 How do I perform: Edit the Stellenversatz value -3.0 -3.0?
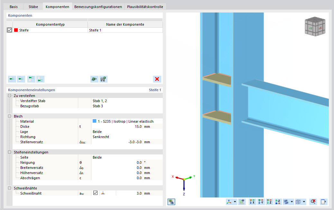click(x=117, y=142)
